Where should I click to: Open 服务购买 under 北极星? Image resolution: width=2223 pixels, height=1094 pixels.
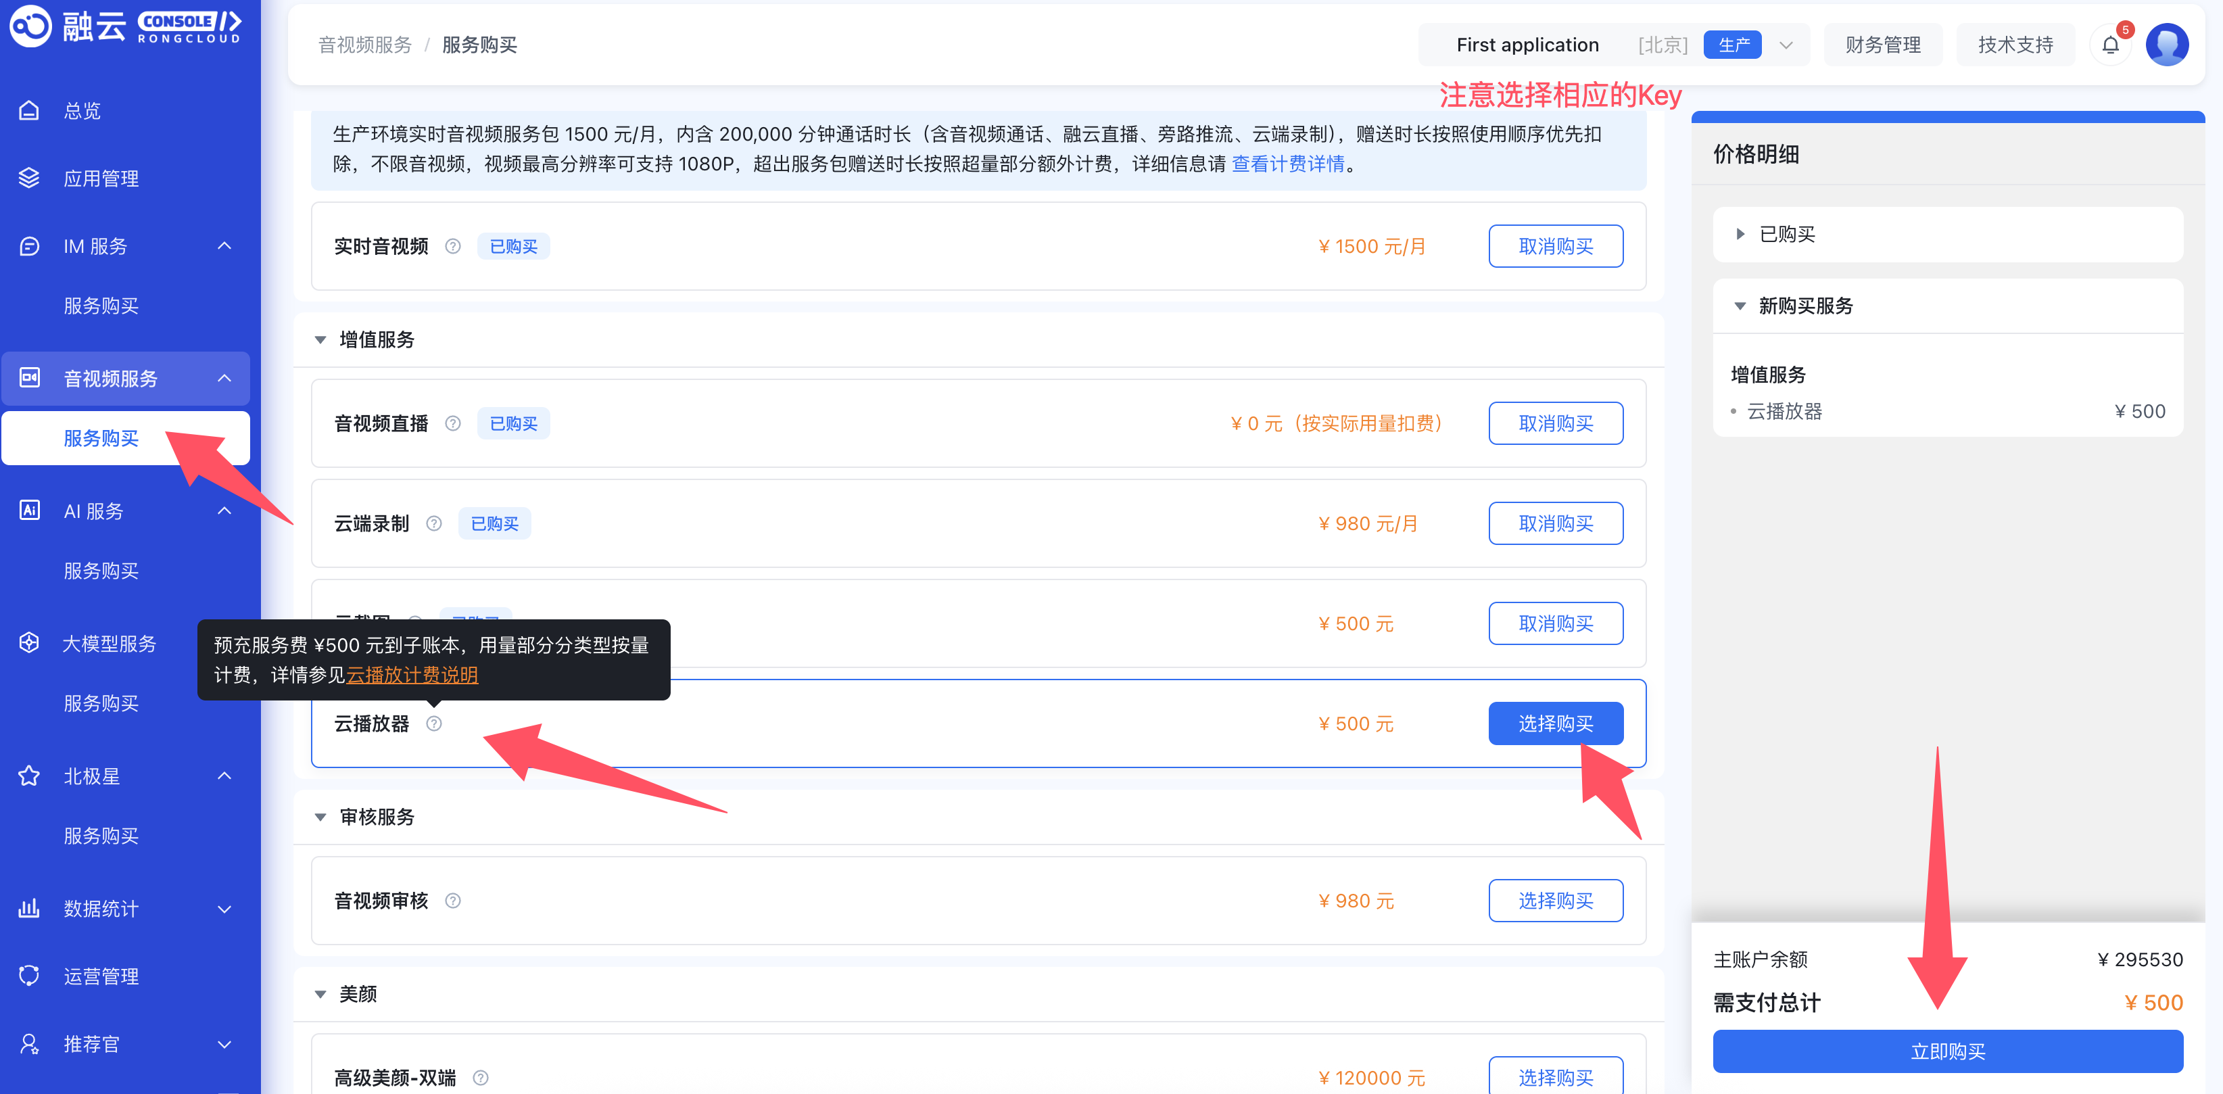pos(101,835)
